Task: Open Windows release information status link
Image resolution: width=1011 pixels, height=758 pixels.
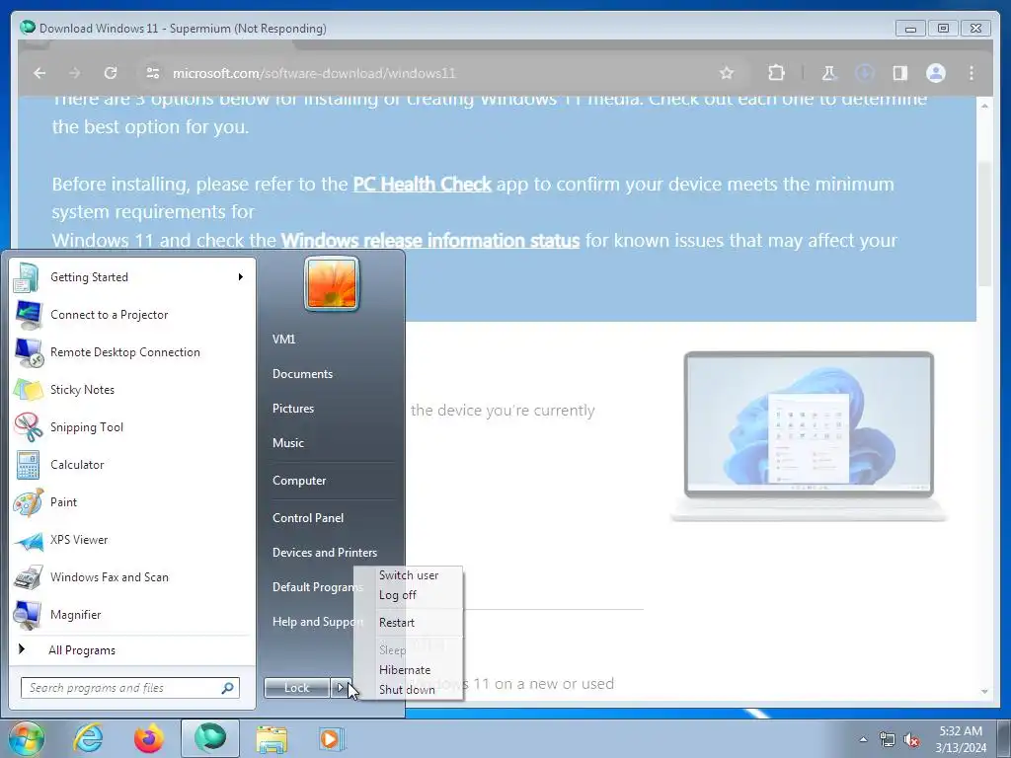Action: 430,241
